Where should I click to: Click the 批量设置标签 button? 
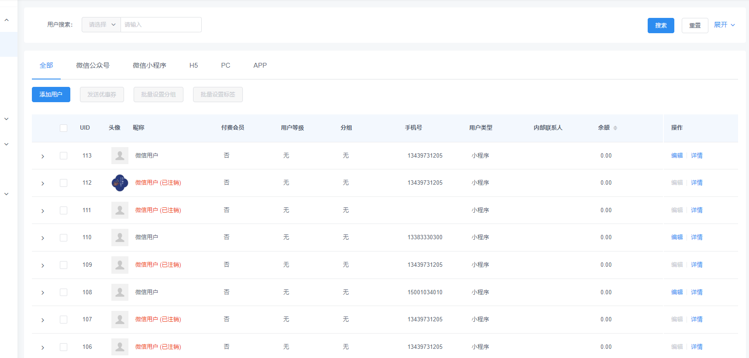pyautogui.click(x=218, y=94)
